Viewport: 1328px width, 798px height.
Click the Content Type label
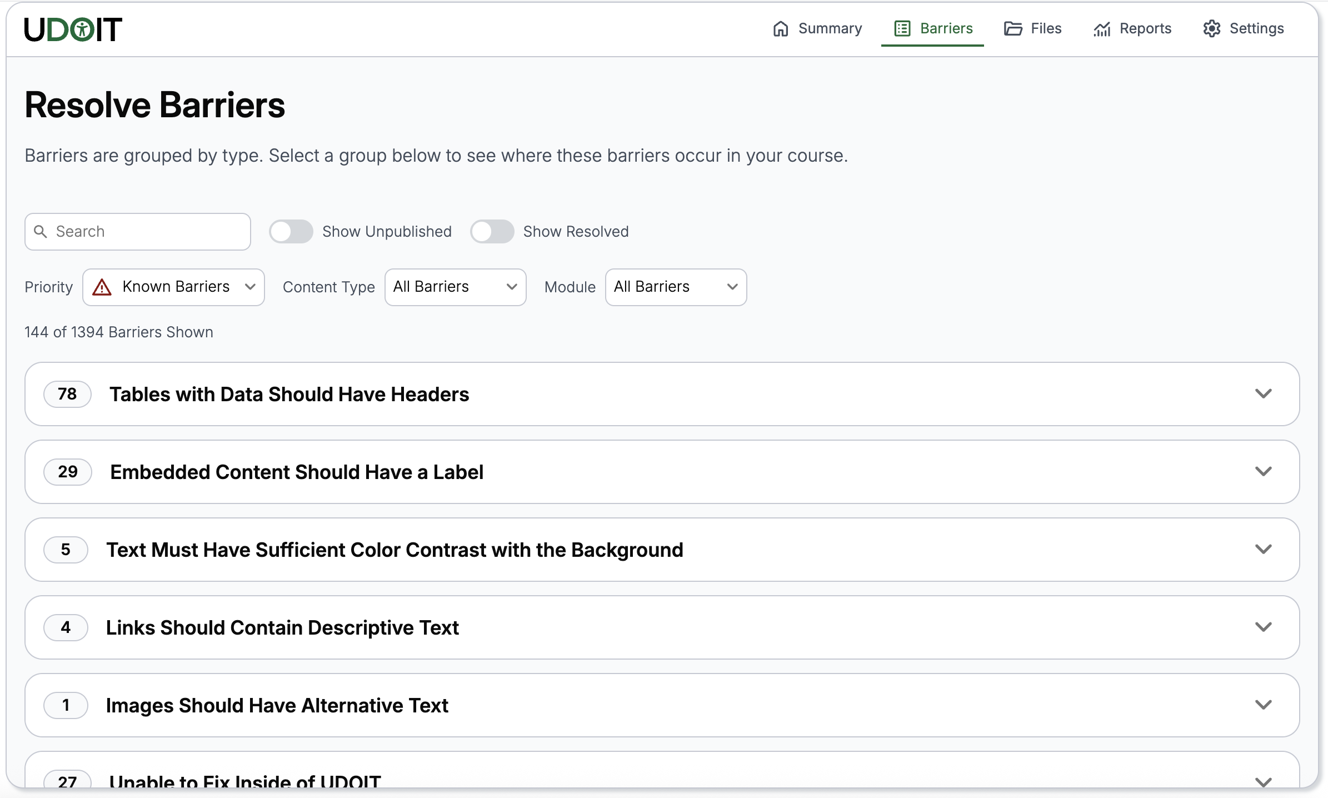[x=328, y=287]
